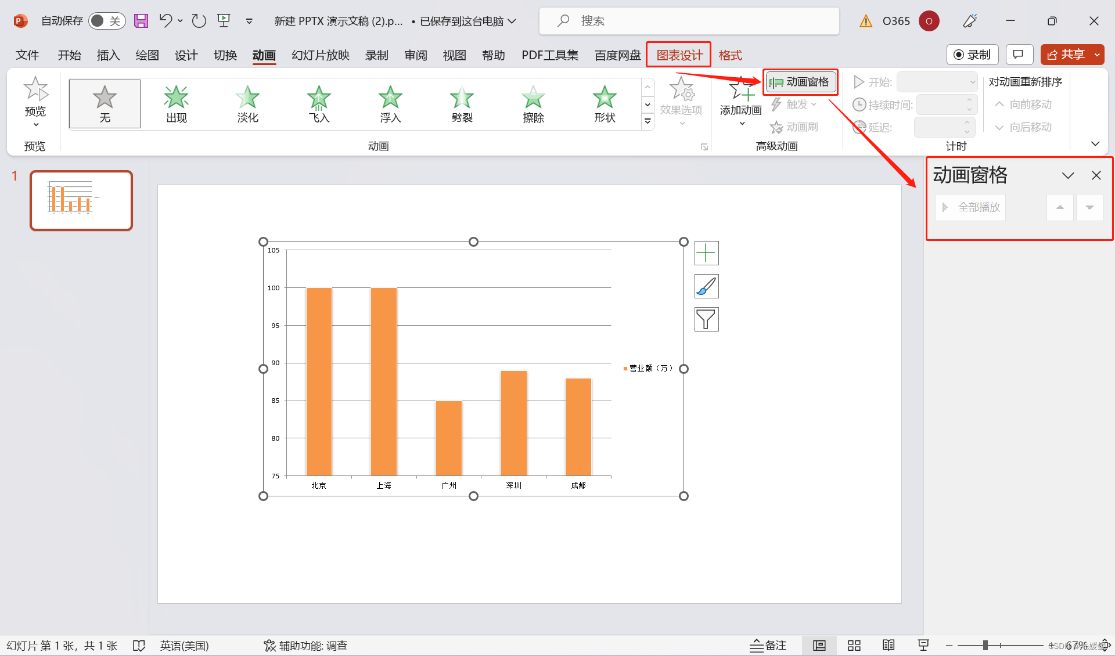Select the Fly In animation effect
Viewport: 1115px width, 656px height.
319,104
